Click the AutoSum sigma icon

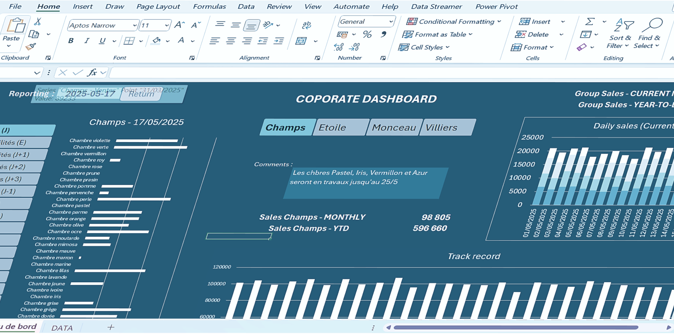click(590, 21)
